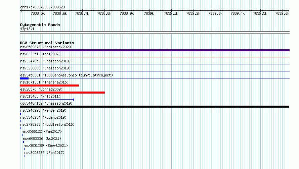299x169 pixels.
Task: Open nsv3056237 (Fan2017) variant label
Action: pyautogui.click(x=44, y=153)
